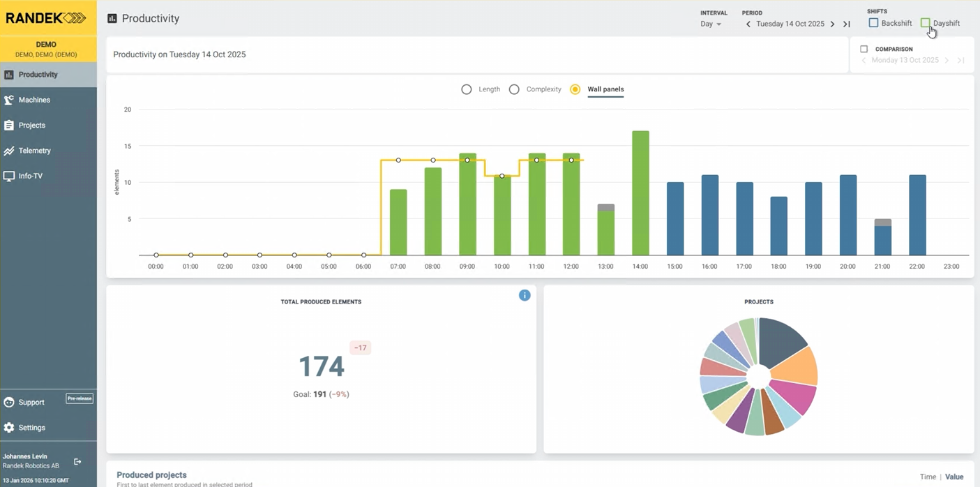
Task: Open the Productivity sidebar item
Action: (x=48, y=75)
